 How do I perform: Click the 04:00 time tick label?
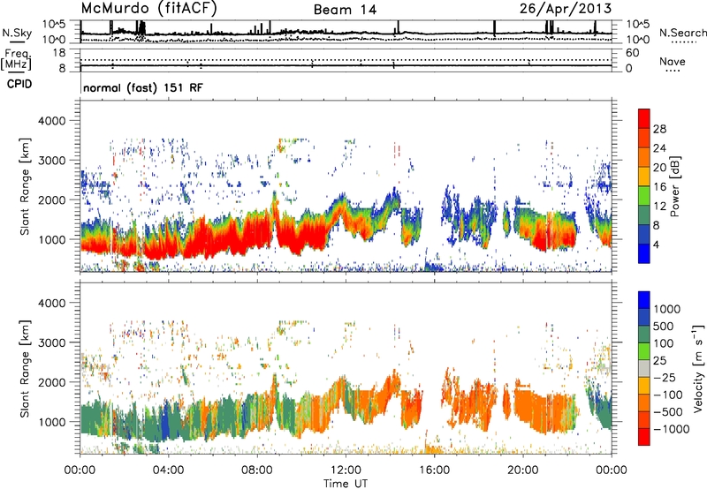pos(168,470)
